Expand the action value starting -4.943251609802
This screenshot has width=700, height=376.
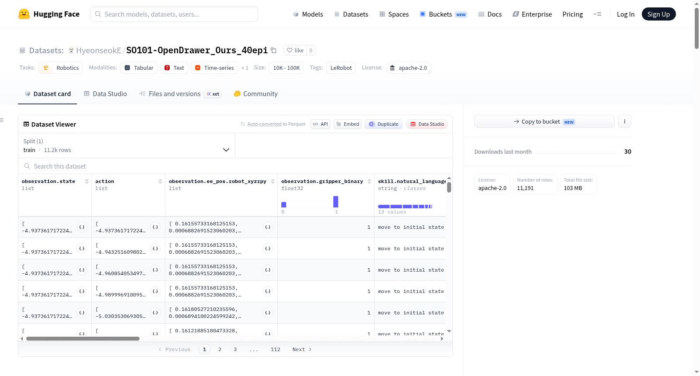pos(155,248)
